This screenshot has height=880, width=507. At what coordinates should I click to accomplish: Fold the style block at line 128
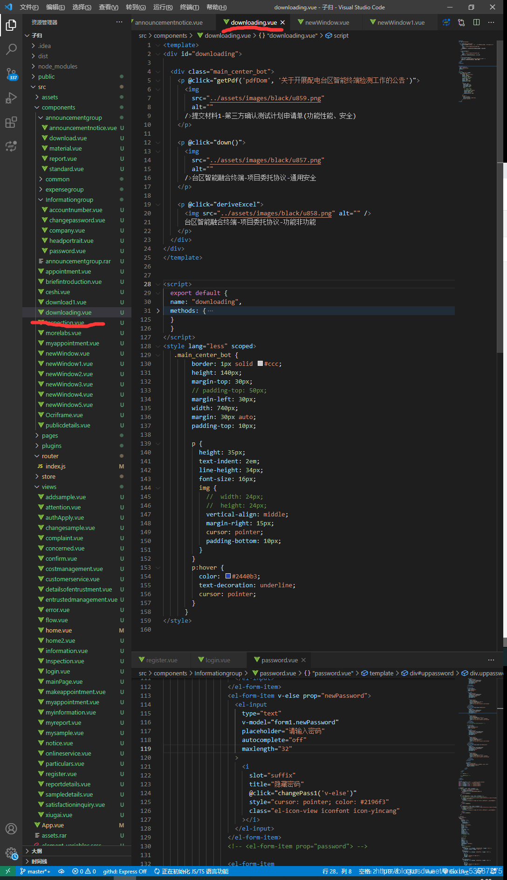(158, 346)
